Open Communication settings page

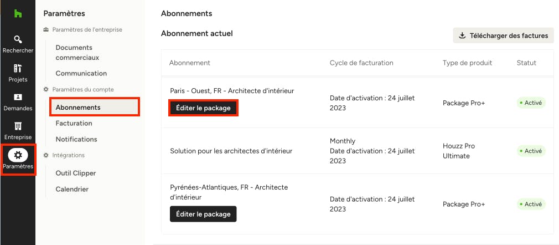tap(81, 73)
